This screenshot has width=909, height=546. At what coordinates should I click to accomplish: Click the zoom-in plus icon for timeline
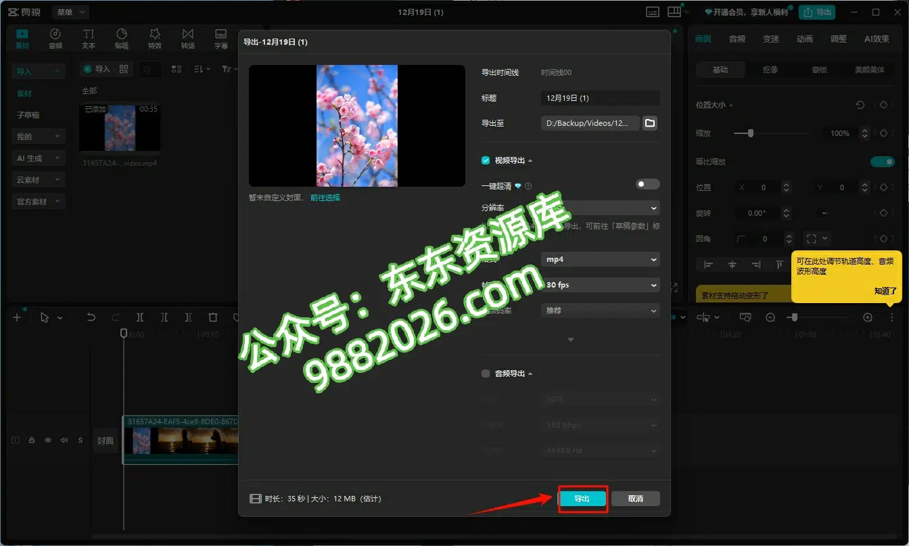coord(868,317)
